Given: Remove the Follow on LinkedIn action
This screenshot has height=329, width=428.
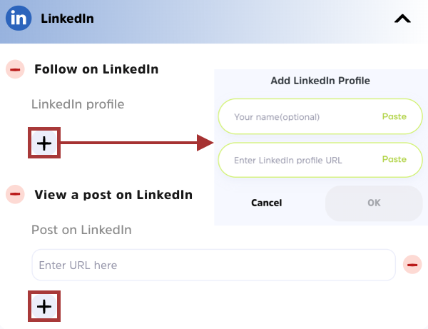Looking at the screenshot, I should pos(15,69).
